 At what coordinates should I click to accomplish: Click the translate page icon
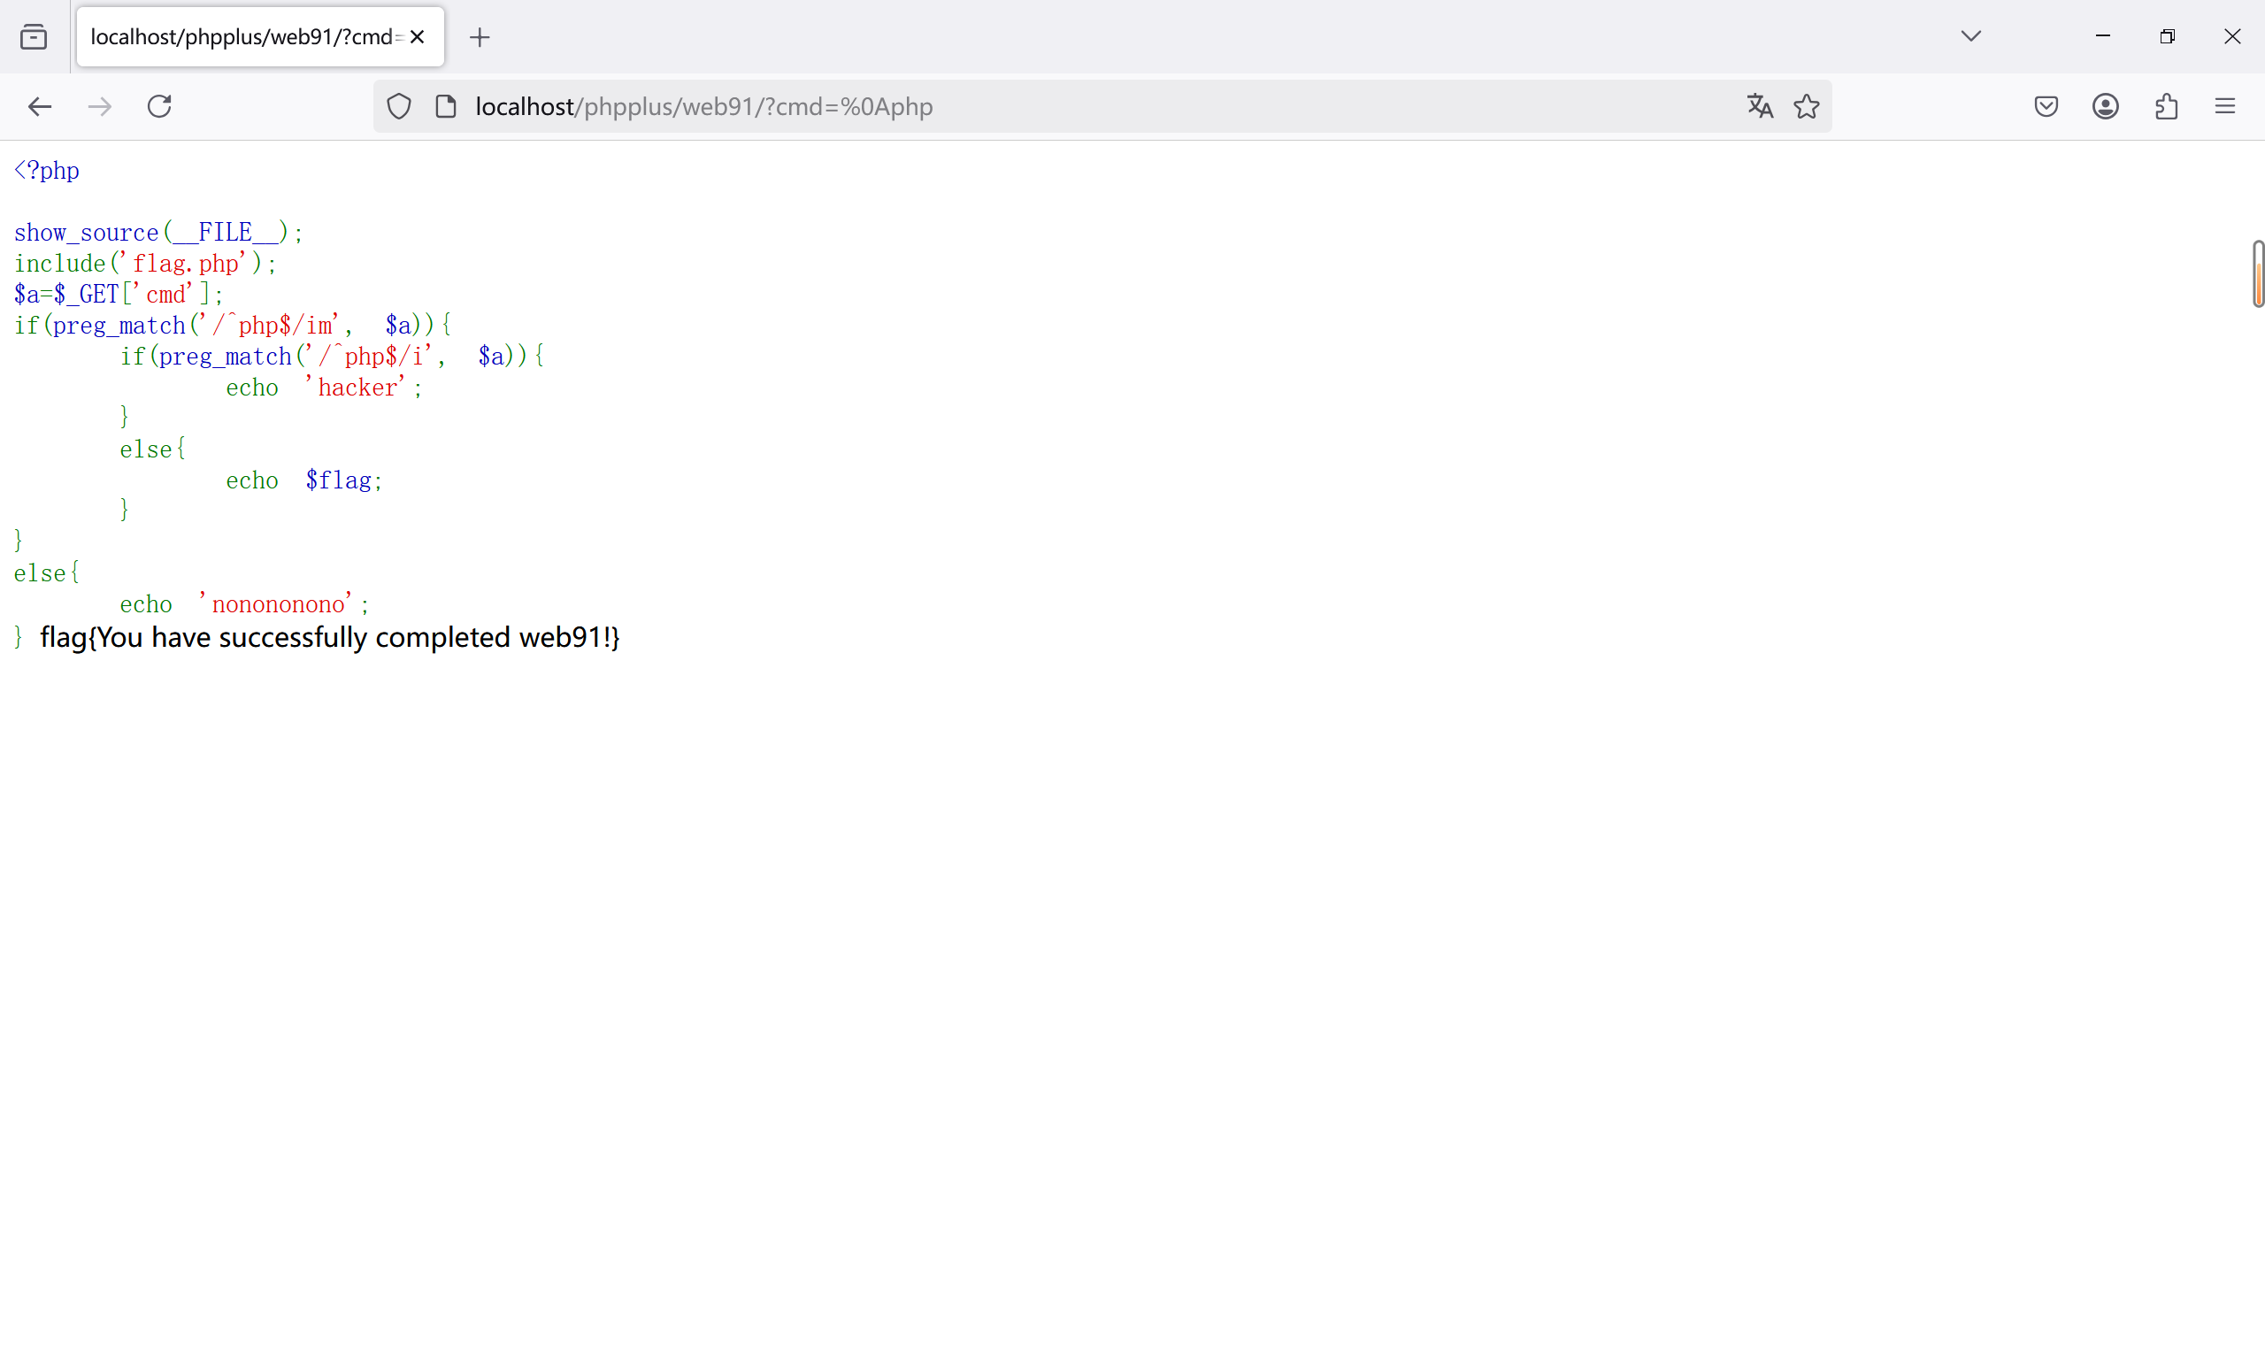pos(1760,106)
